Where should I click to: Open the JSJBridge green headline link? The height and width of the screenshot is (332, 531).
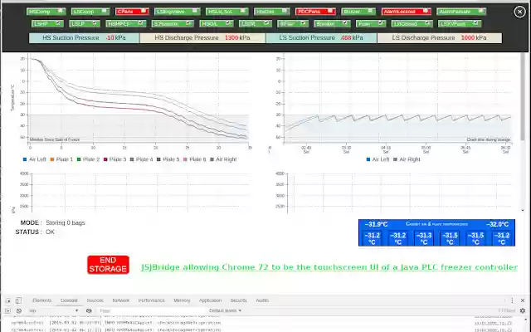tap(329, 267)
